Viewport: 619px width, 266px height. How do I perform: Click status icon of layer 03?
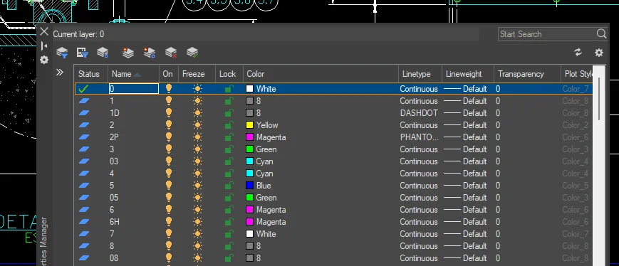click(x=83, y=161)
